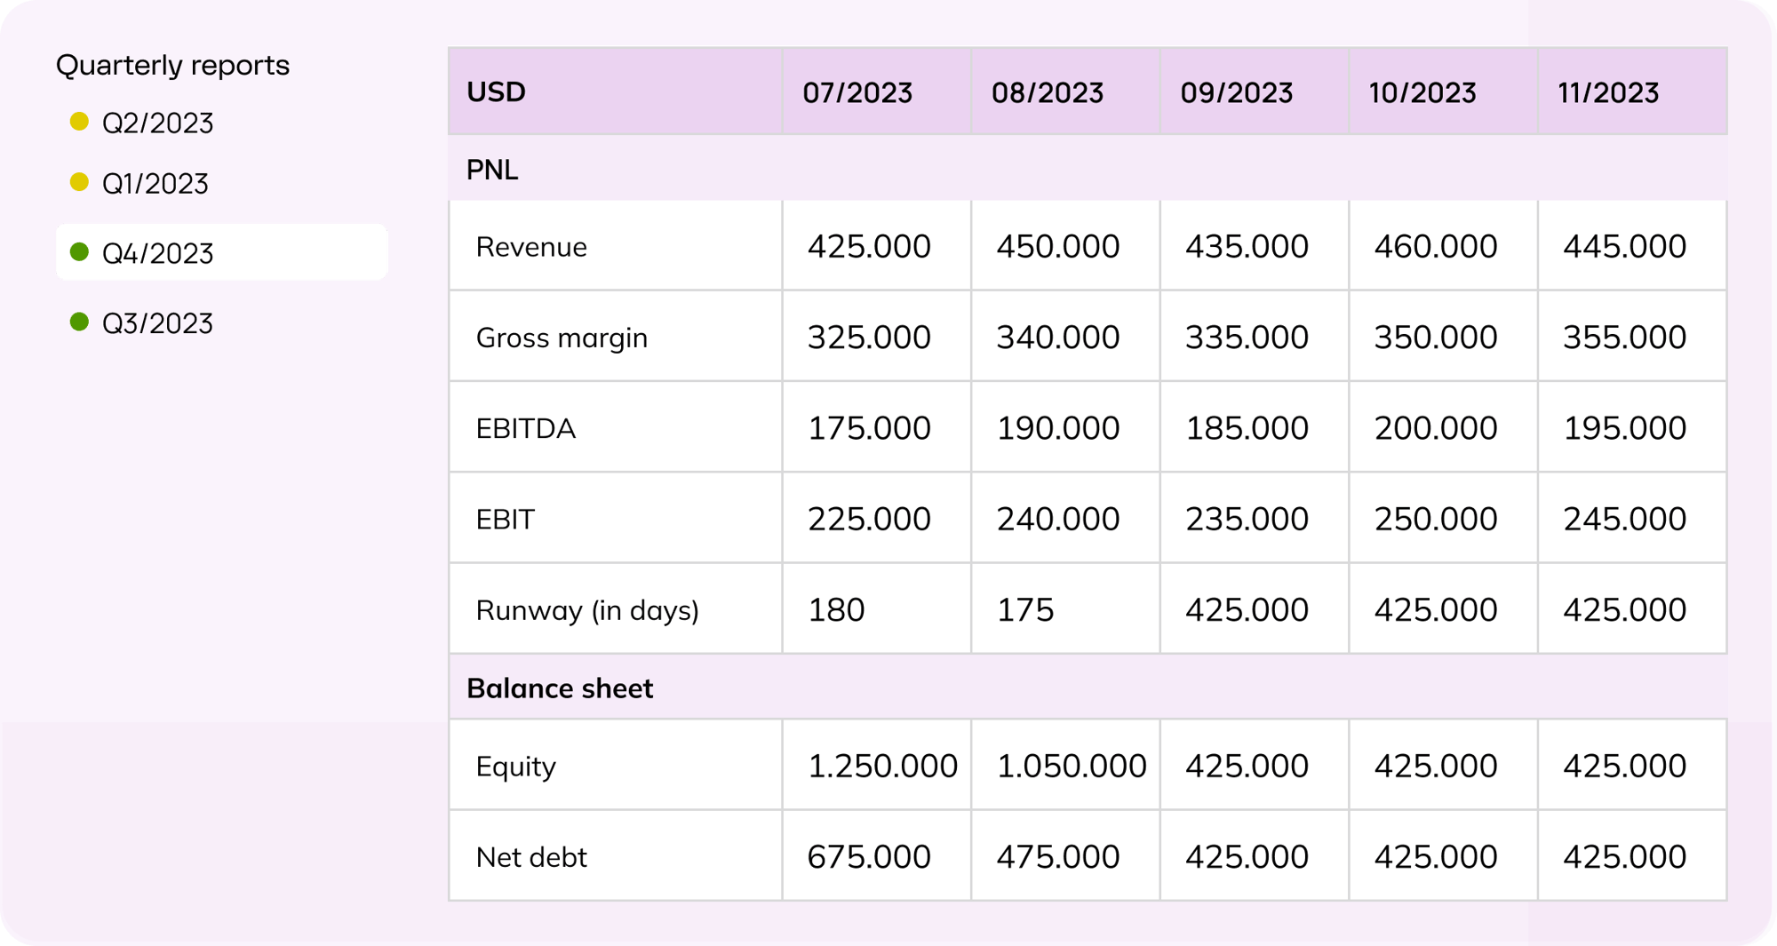The height and width of the screenshot is (946, 1777).
Task: Click the Net debt value 475.000
Action: click(x=1057, y=857)
